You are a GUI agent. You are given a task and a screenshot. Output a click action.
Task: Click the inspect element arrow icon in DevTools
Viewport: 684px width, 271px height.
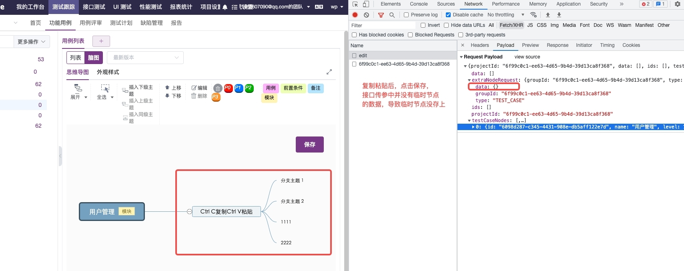pyautogui.click(x=355, y=4)
